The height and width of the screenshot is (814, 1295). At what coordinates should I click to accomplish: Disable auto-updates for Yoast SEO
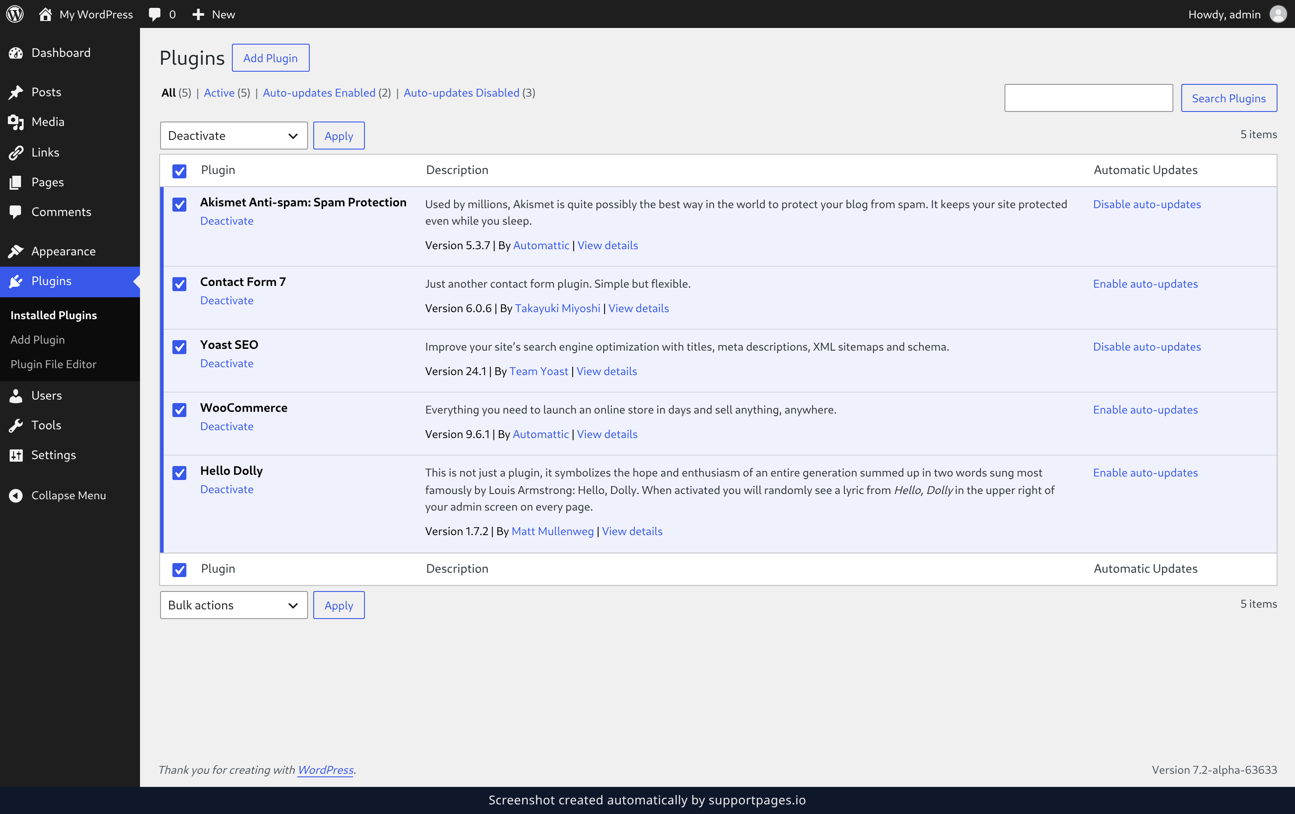pyautogui.click(x=1147, y=347)
